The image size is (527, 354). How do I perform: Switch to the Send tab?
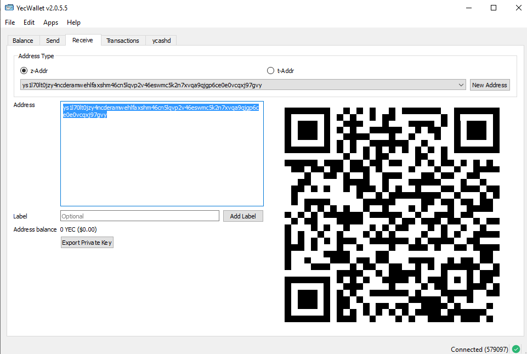52,40
